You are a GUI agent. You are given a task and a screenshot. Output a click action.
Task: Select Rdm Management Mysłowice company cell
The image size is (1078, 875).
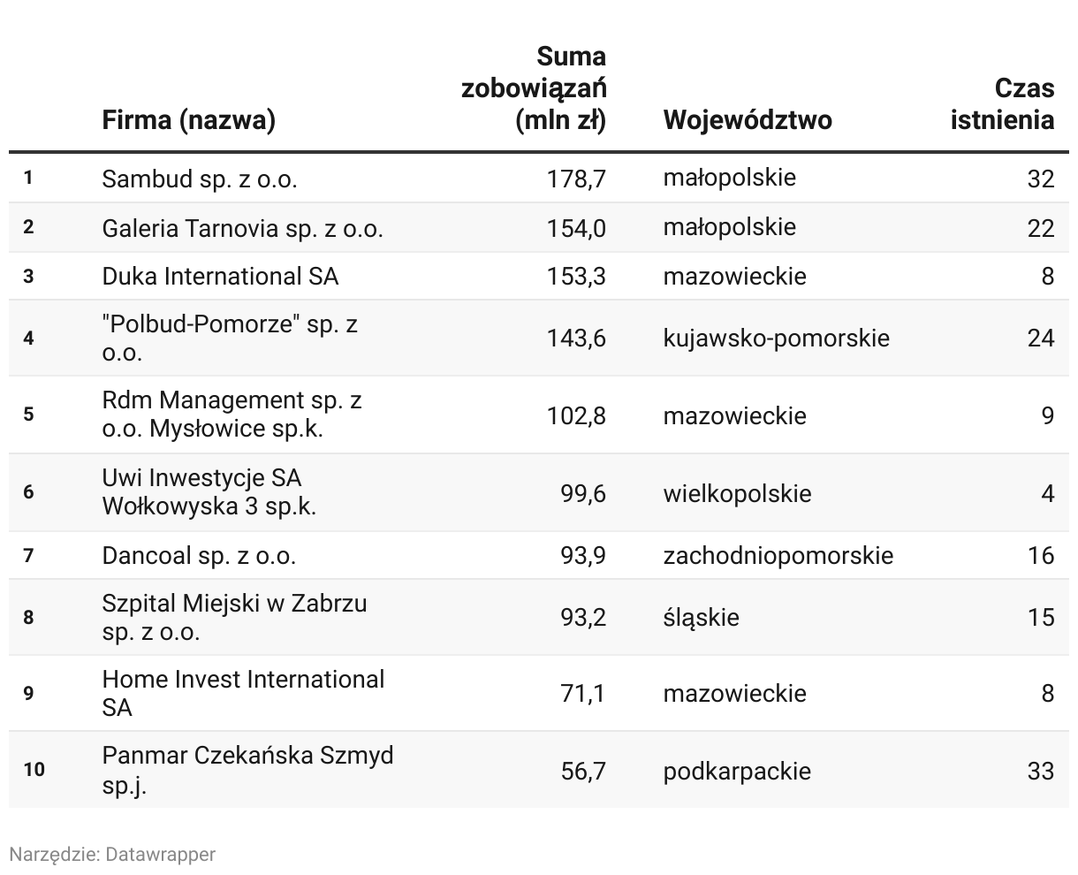(x=232, y=415)
